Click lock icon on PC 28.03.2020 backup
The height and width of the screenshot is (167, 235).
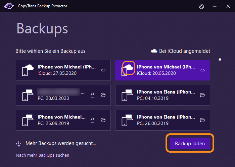92,95
